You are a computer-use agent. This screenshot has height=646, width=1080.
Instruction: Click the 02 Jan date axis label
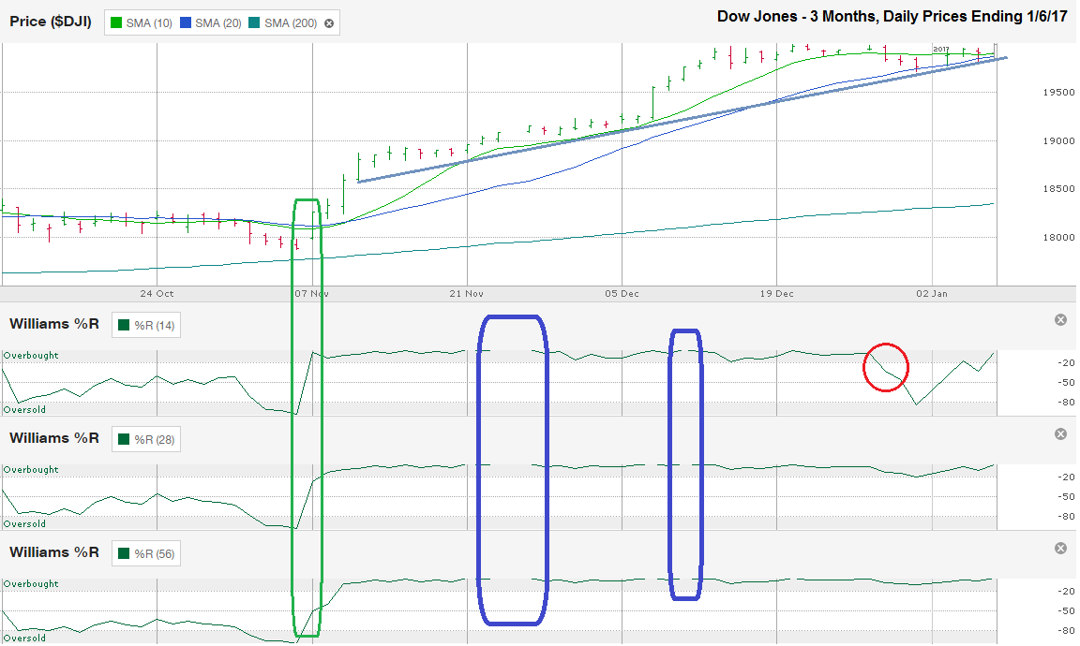point(932,294)
